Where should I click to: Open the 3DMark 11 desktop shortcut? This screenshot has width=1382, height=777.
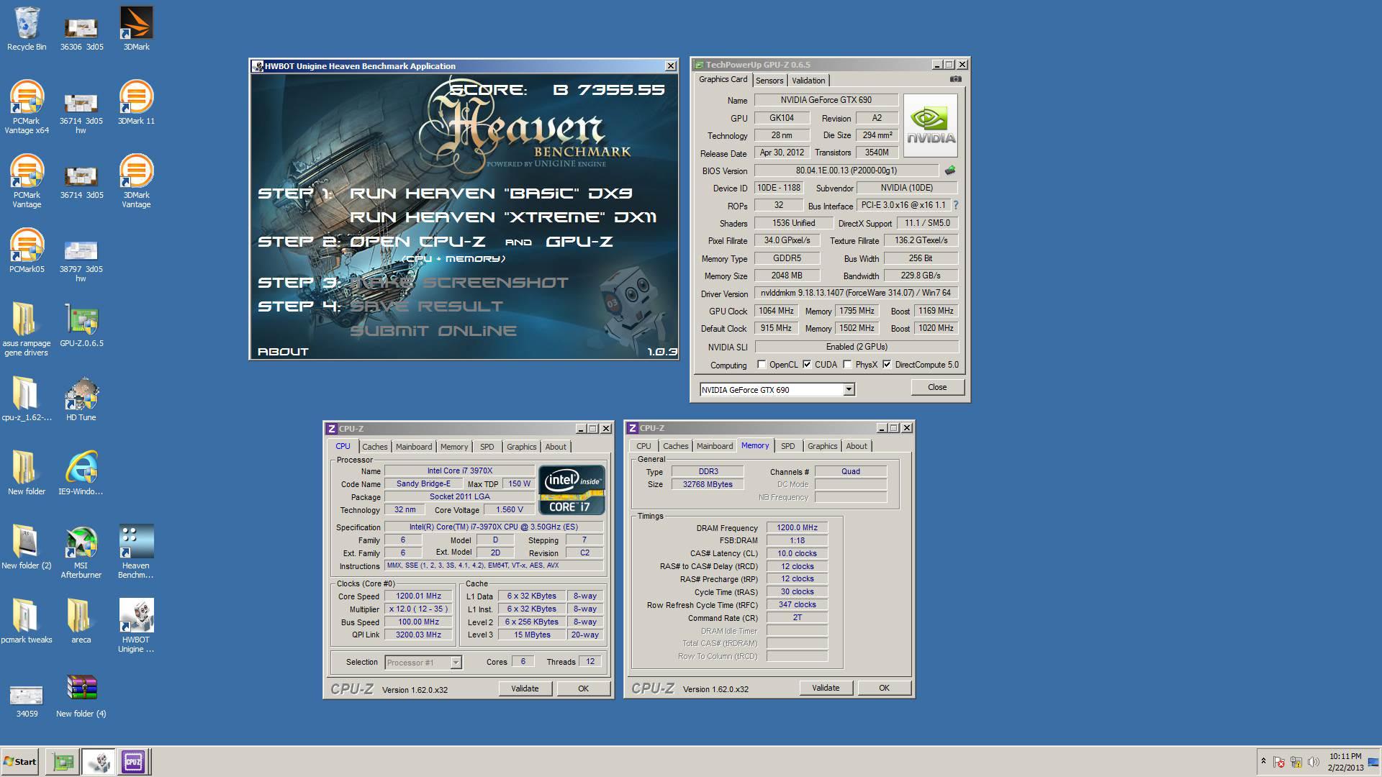(136, 103)
